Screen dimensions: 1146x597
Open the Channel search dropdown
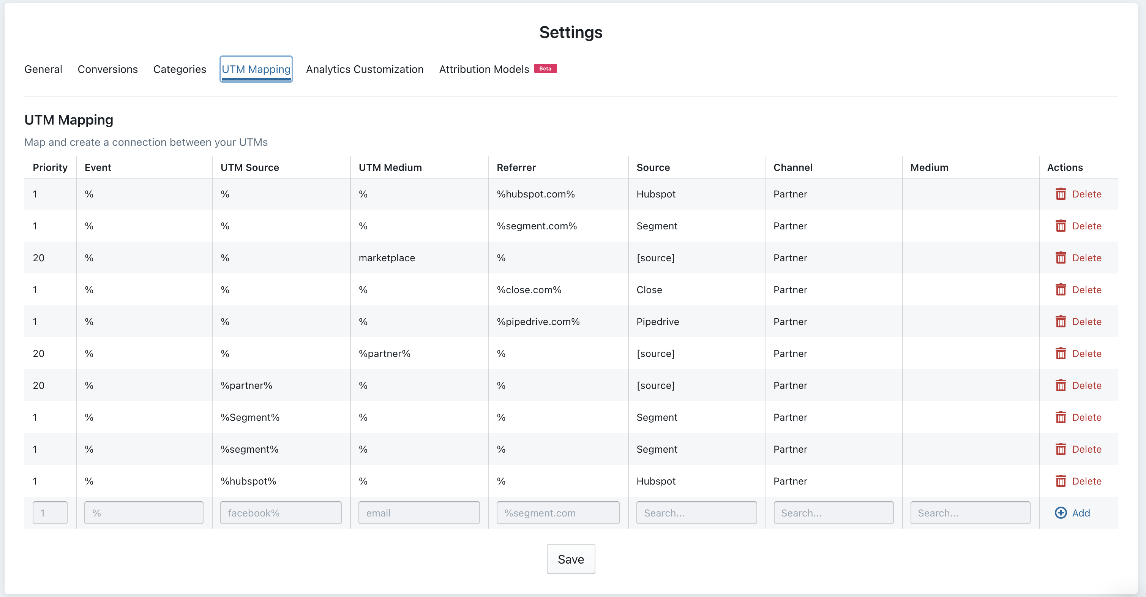[834, 513]
